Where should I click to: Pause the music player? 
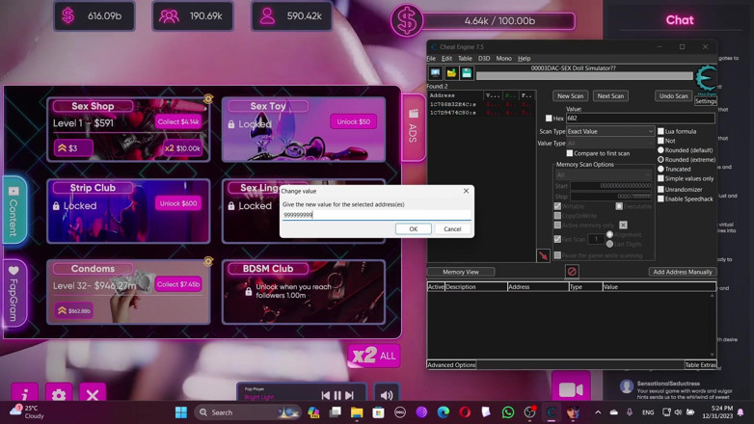coord(337,395)
